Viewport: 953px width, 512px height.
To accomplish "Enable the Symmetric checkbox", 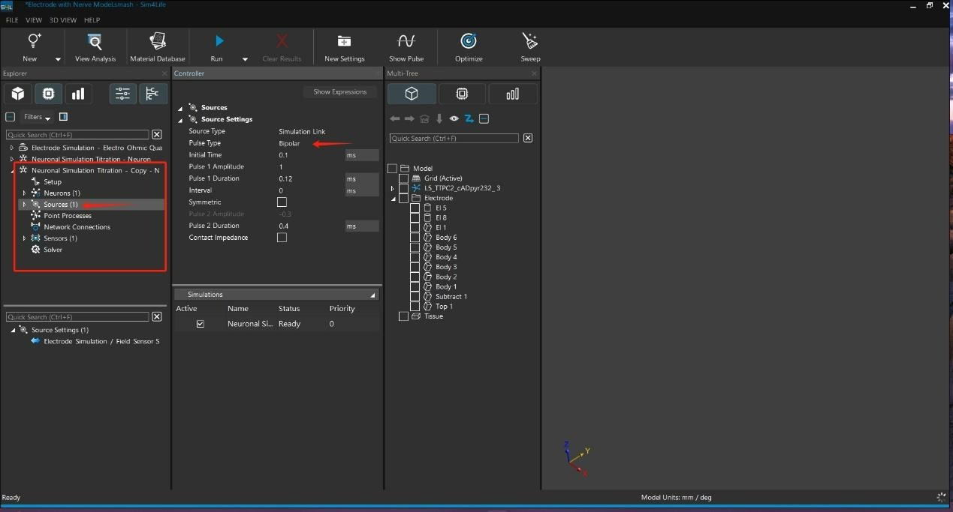I will [282, 202].
